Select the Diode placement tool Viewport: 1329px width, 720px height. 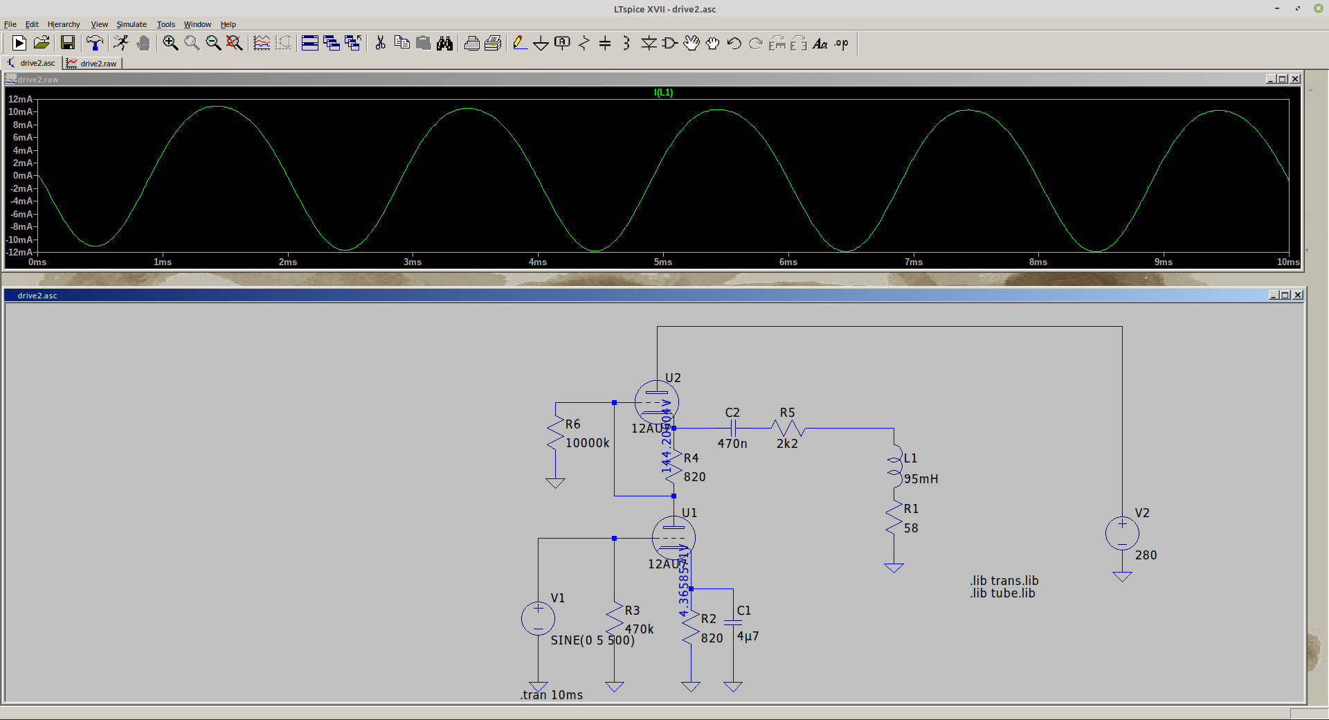[x=649, y=43]
